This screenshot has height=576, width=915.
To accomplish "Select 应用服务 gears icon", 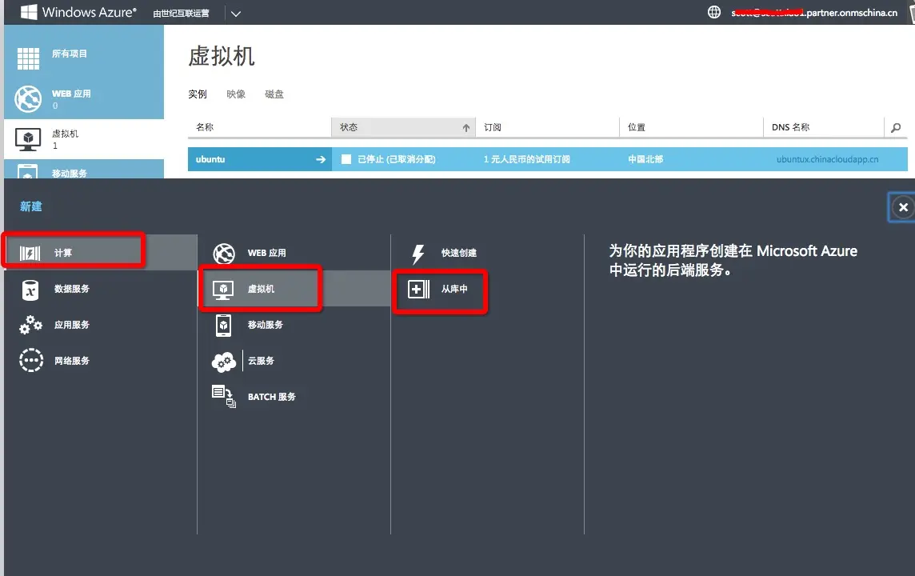I will click(30, 325).
